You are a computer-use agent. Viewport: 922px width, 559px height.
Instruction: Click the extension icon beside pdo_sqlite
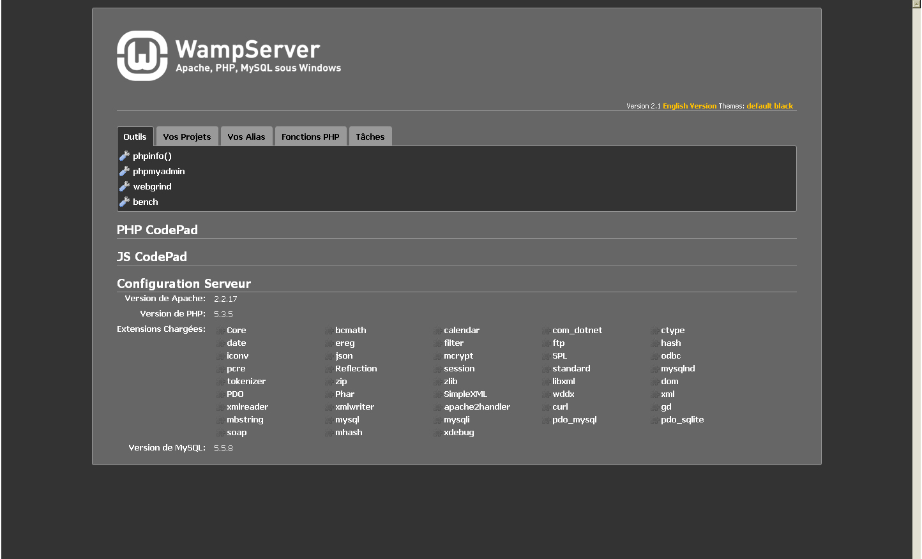click(654, 420)
